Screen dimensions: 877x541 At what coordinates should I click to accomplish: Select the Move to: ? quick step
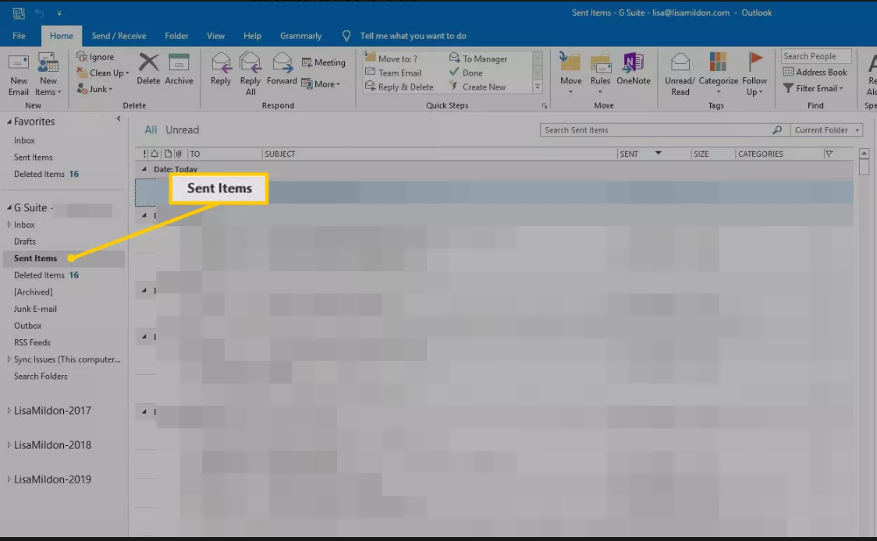point(391,58)
